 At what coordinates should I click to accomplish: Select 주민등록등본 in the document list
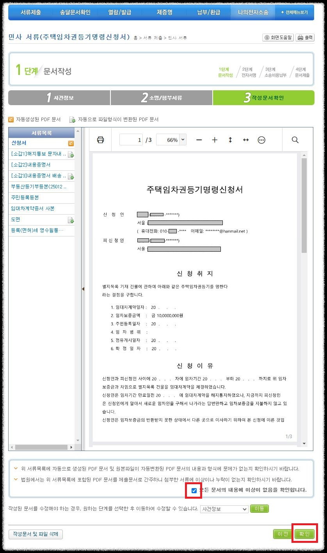(x=25, y=198)
